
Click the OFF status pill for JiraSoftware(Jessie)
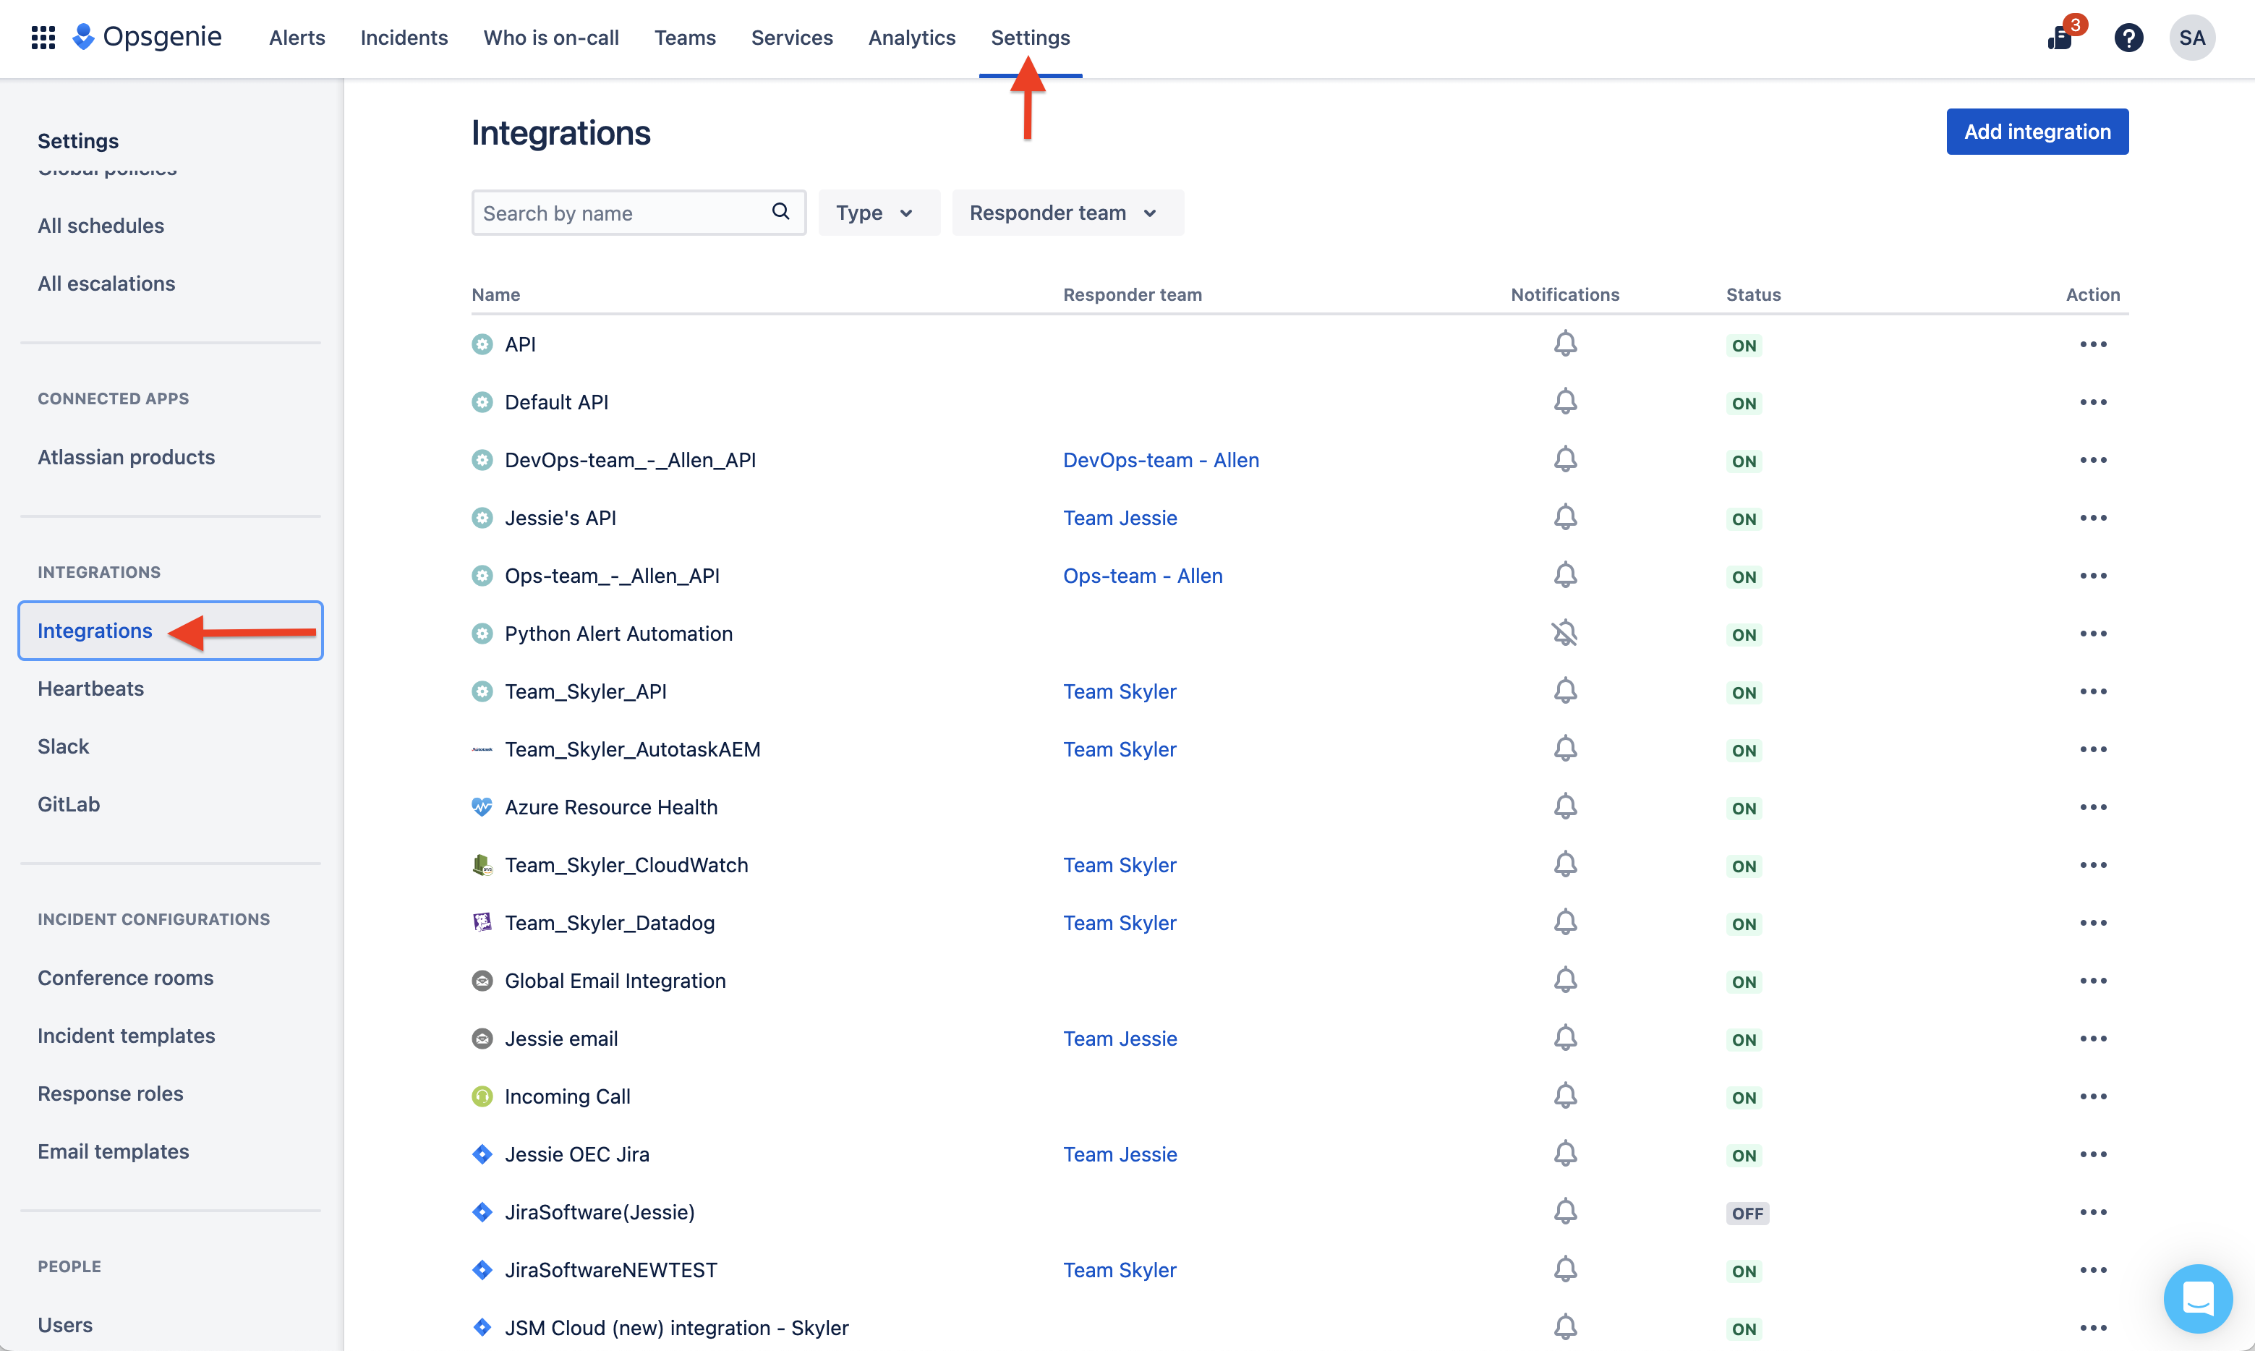pos(1748,1213)
